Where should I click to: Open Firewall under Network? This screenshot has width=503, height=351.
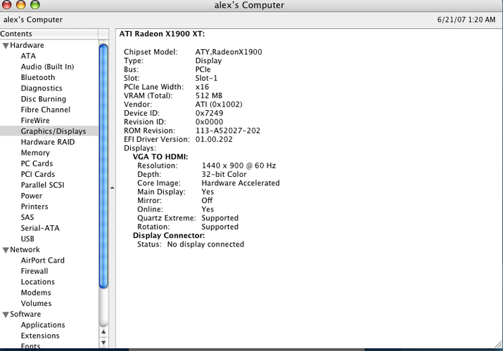click(34, 271)
